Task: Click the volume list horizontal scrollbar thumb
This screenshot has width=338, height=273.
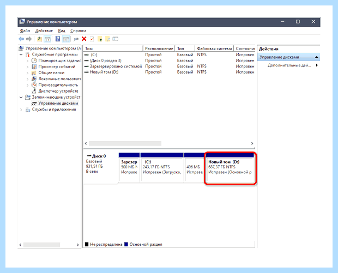Action: coord(125,143)
